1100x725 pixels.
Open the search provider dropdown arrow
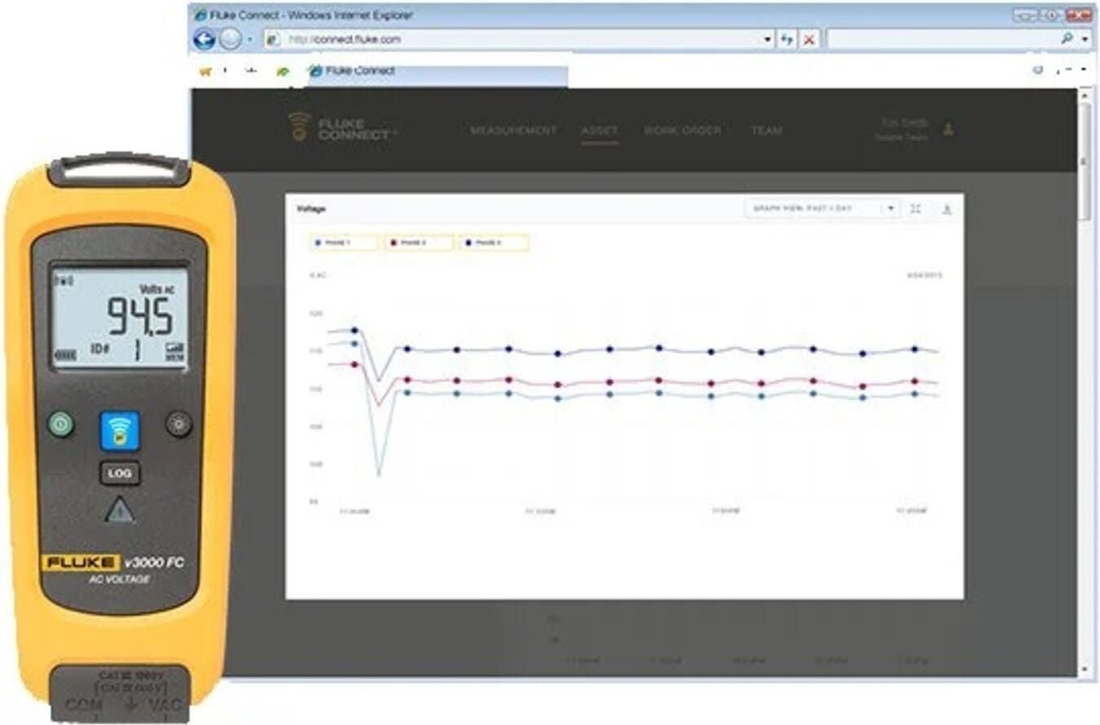[1085, 39]
